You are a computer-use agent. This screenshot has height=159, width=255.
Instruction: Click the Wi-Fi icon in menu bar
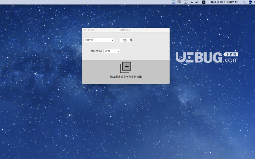pyautogui.click(x=179, y=2)
